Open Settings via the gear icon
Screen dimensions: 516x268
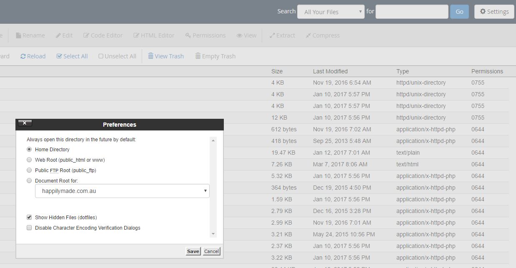(494, 11)
